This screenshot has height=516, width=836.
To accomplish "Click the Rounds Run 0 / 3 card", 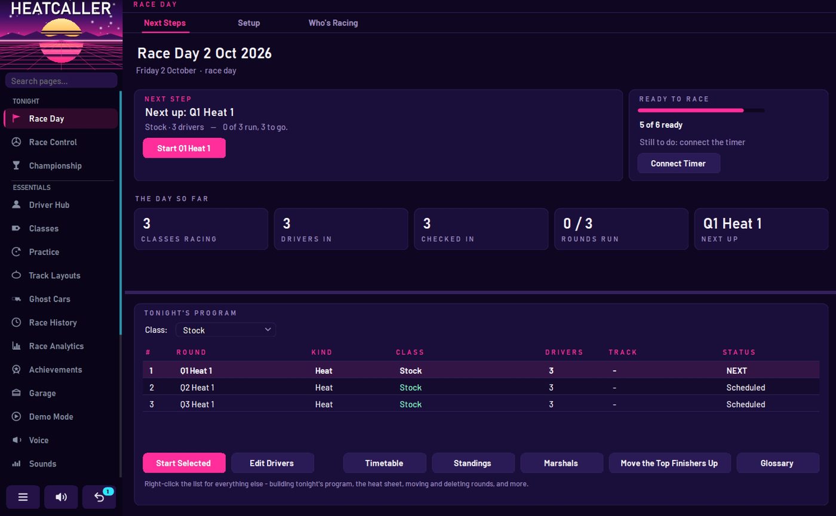I will [621, 229].
